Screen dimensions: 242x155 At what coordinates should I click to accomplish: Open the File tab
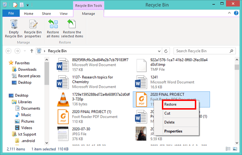coord(11,13)
